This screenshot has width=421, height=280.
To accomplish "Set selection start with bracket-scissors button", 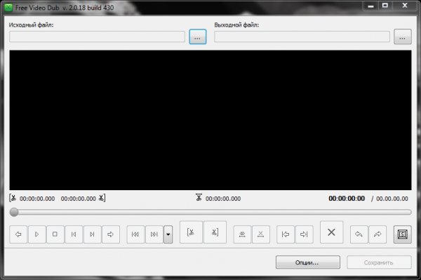I will (191, 232).
